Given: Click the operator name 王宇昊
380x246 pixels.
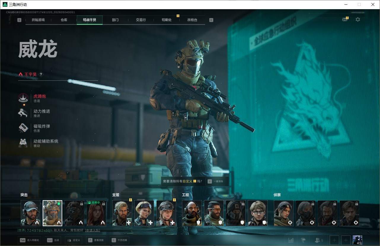Looking at the screenshot, I should point(31,75).
